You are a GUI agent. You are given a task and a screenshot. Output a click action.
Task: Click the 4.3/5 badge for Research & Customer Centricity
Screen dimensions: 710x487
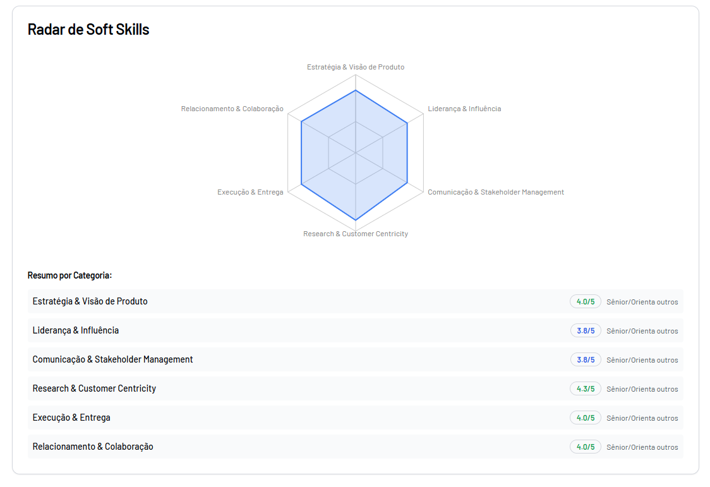(x=585, y=388)
